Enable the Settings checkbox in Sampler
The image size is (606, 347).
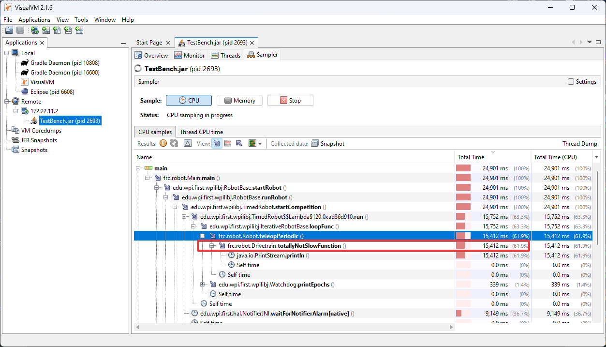point(571,81)
